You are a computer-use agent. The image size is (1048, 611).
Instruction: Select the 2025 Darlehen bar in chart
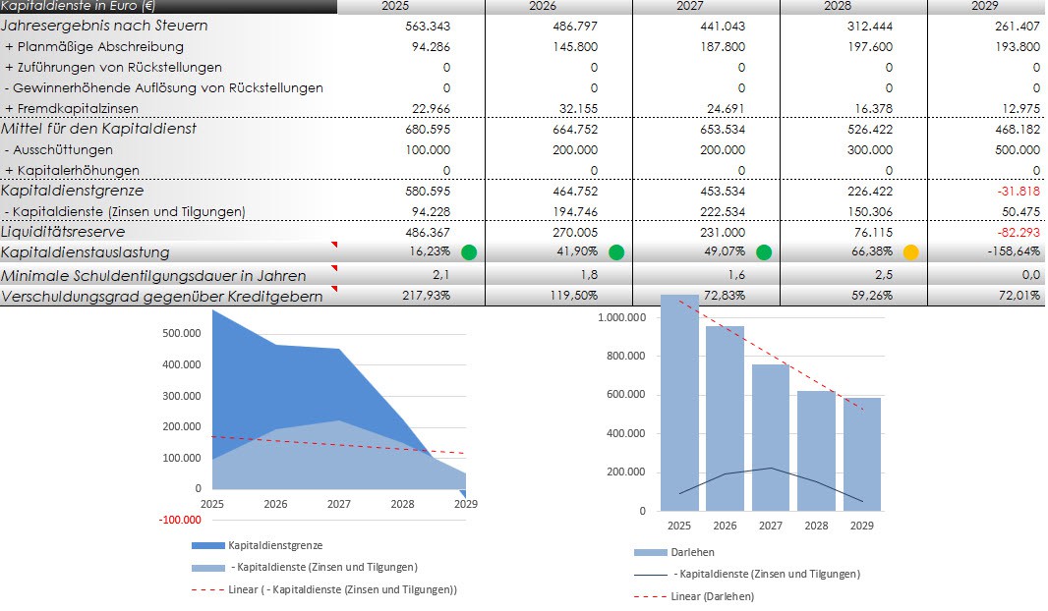679,403
